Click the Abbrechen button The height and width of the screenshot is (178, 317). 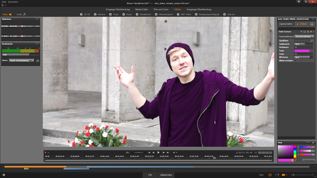point(166,175)
